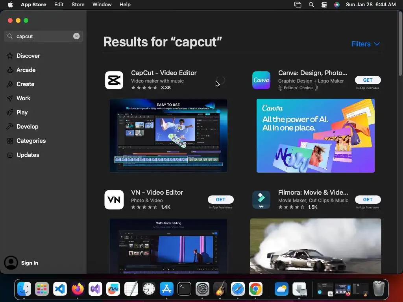Viewport: 403px width, 302px height.
Task: Click the date and time in menu bar
Action: 371,5
